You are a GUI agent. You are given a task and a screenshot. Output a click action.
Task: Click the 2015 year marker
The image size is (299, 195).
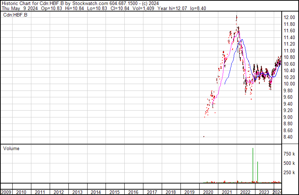(x=114, y=192)
